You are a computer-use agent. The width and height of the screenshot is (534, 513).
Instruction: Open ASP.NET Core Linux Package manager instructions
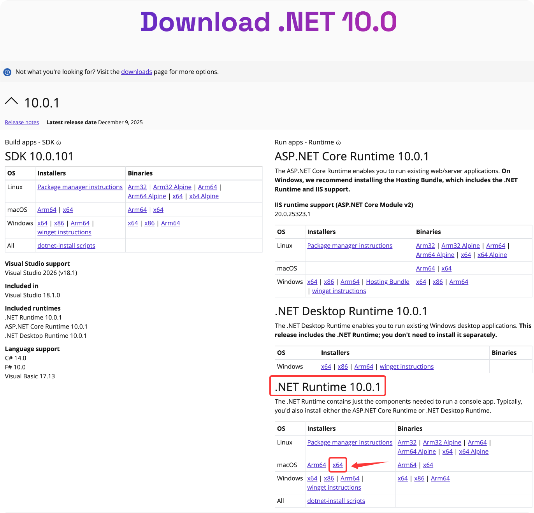click(350, 246)
